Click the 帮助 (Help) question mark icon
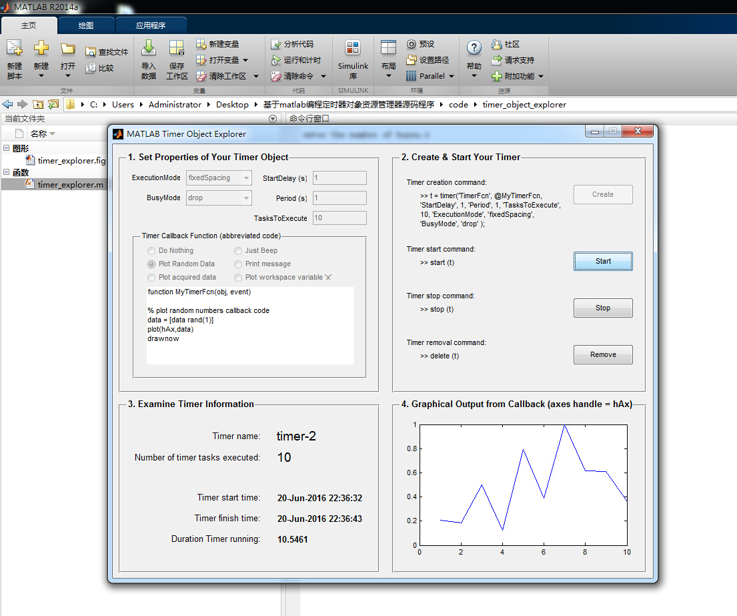 (x=474, y=48)
